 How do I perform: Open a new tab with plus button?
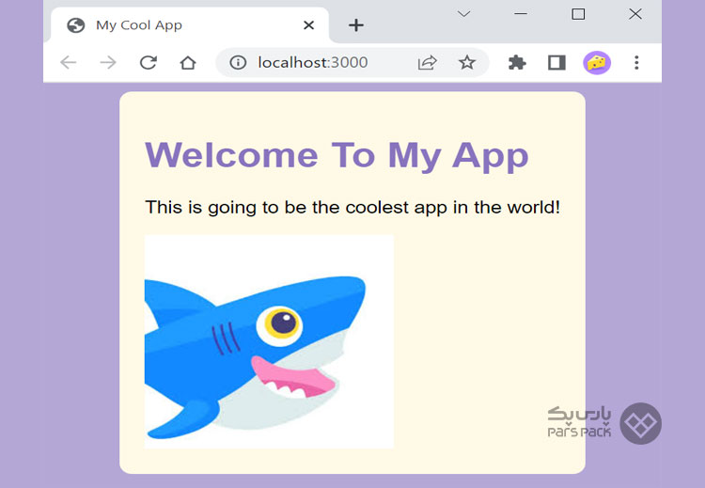tap(355, 25)
